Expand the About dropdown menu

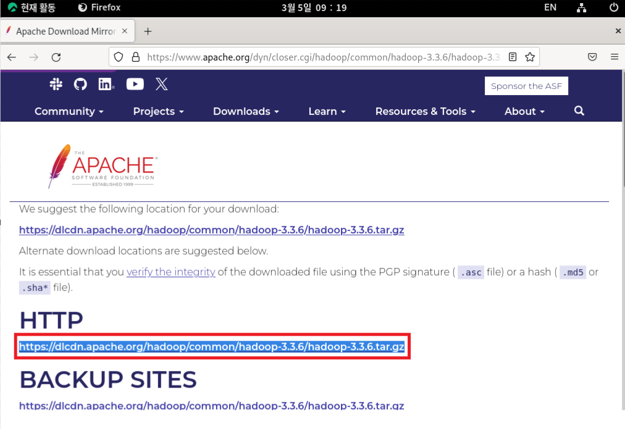[524, 111]
